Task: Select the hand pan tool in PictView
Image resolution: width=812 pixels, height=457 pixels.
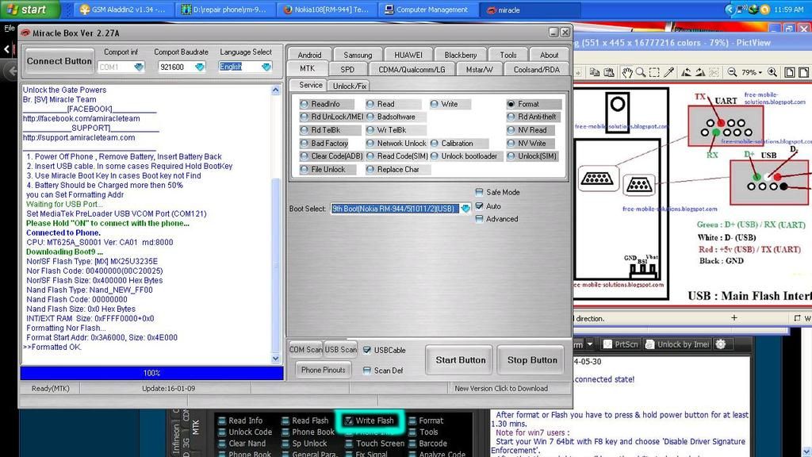Action: (x=627, y=72)
